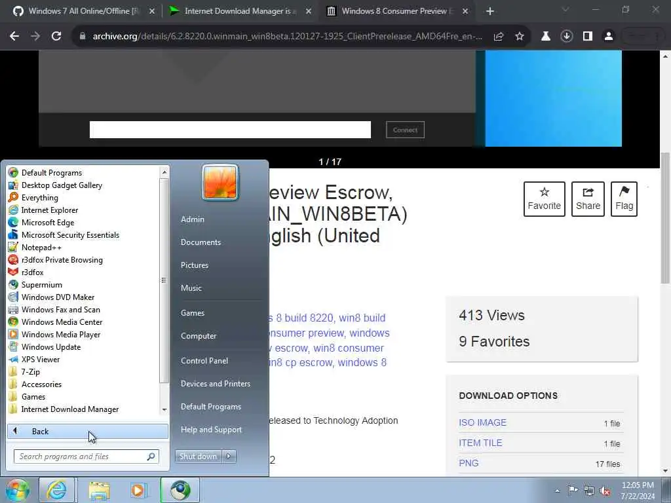The image size is (671, 503).
Task: Close the Windows 8 Consumer Preview tab
Action: pos(465,11)
